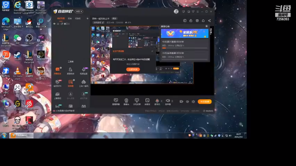Toggle preview eye next to record icon
This screenshot has height=166, width=296.
tap(187, 101)
